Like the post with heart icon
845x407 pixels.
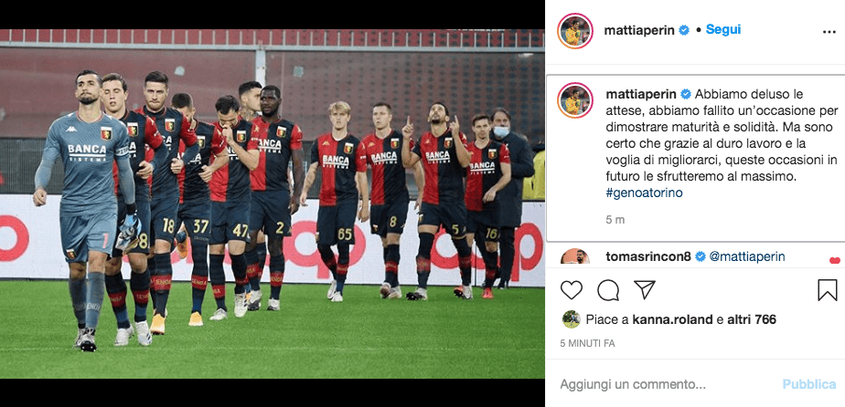click(572, 290)
